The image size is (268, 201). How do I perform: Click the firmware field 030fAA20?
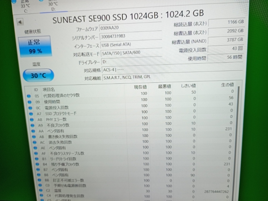130,27
